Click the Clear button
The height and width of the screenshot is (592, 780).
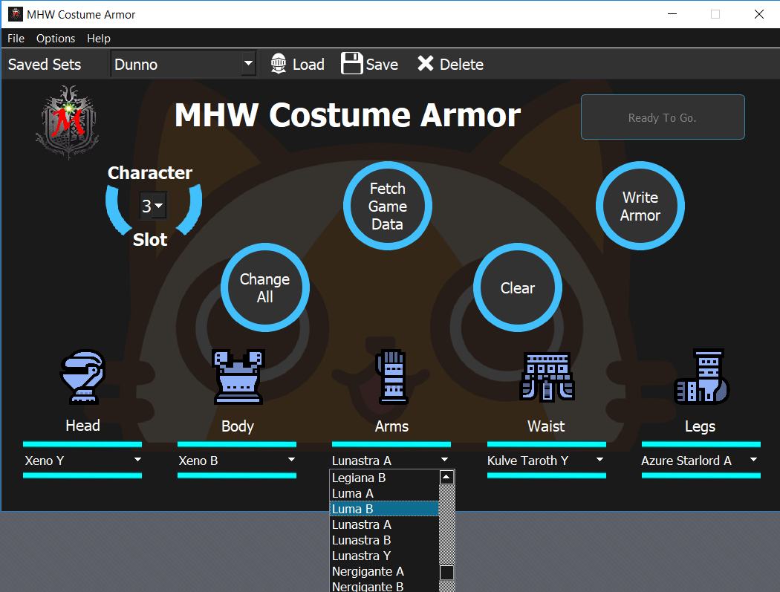(518, 287)
